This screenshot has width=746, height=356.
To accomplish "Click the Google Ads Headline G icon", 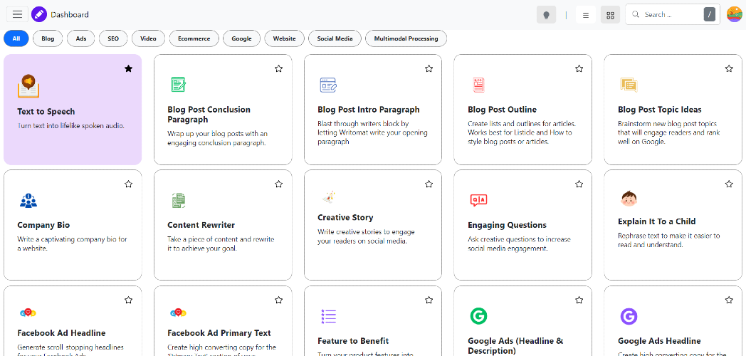I will 629,316.
